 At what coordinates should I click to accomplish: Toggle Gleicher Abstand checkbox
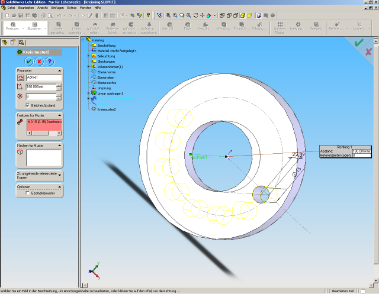(x=27, y=105)
